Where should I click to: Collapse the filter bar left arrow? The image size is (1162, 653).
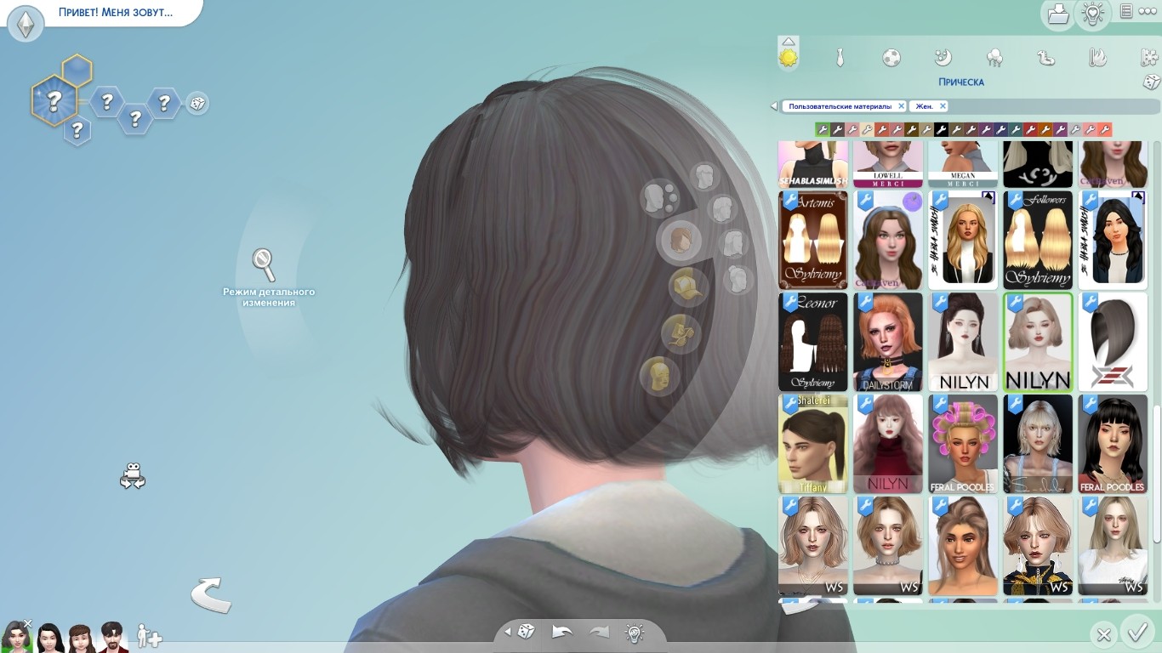[773, 106]
